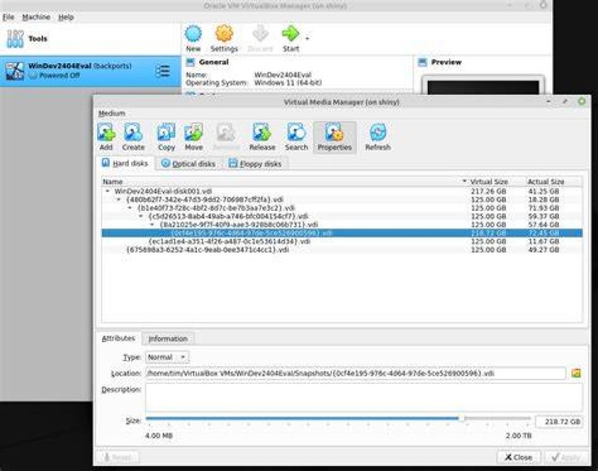Click inside the Location path field
This screenshot has height=471, width=598.
click(355, 373)
